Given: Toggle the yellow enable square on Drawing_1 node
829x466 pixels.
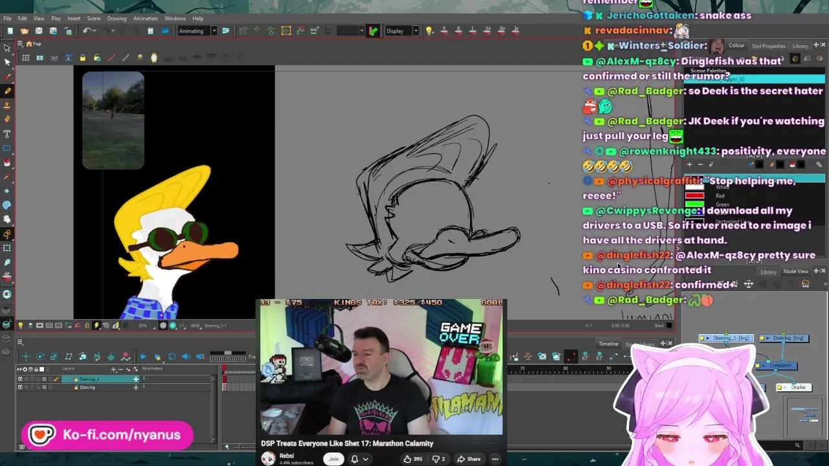Looking at the screenshot, I should (702, 338).
